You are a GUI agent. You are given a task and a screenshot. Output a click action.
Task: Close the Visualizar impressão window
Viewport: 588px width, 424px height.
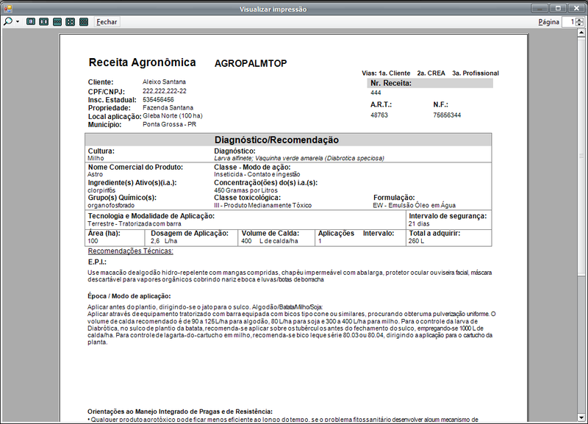click(576, 8)
